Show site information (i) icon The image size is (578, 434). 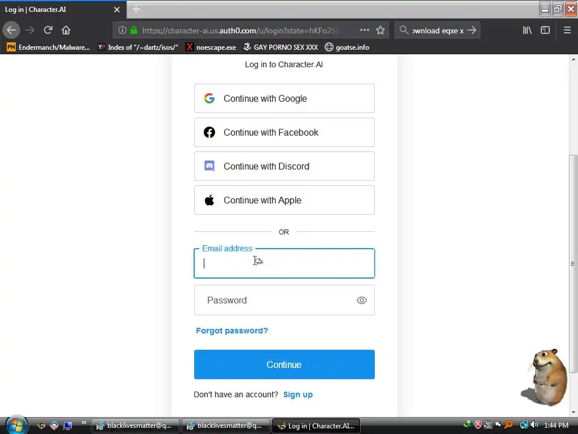point(122,31)
